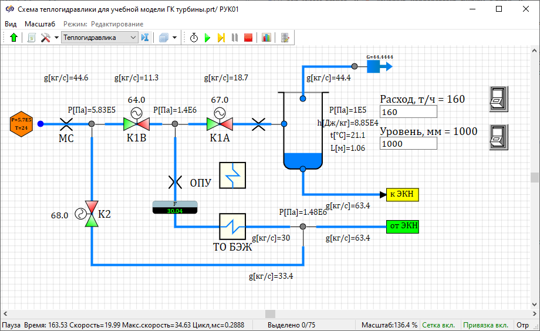Flip the switch next to Расход field

pyautogui.click(x=498, y=99)
